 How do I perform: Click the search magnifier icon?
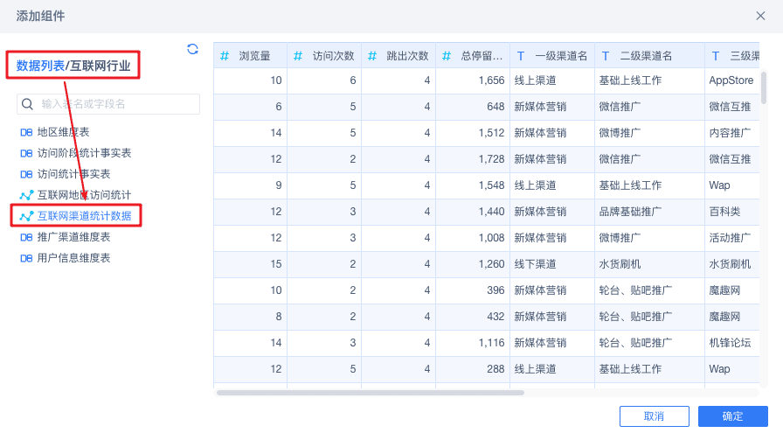(x=28, y=104)
